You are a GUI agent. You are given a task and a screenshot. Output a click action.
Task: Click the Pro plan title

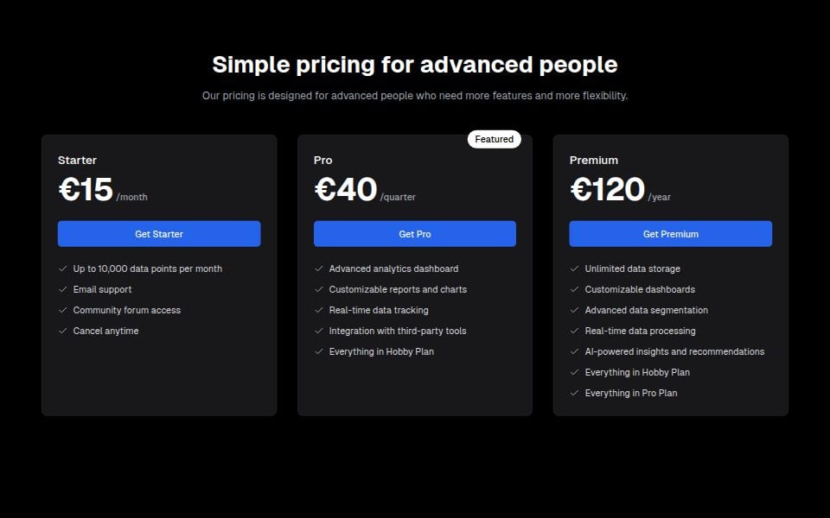pyautogui.click(x=322, y=160)
